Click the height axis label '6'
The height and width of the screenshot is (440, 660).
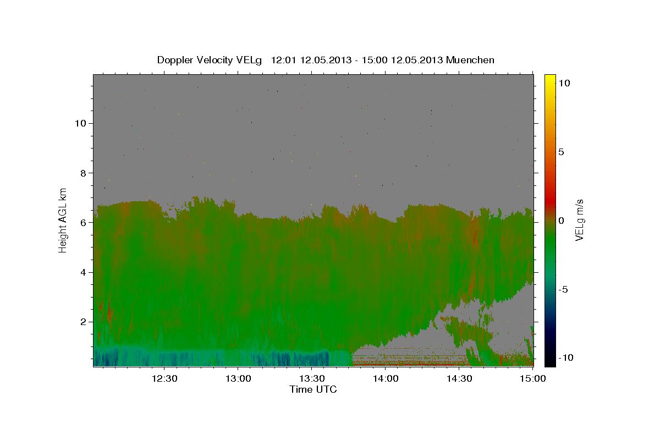tap(82, 223)
